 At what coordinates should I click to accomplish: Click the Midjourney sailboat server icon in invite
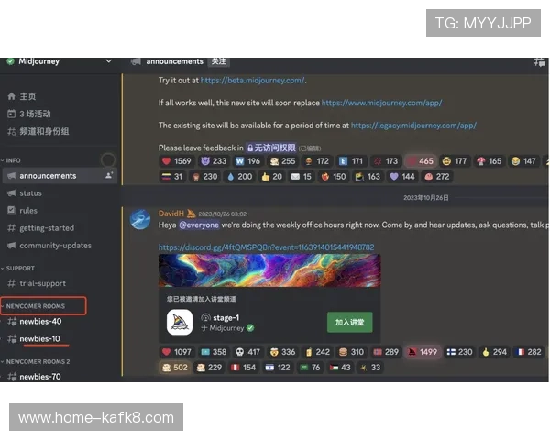[x=180, y=322]
